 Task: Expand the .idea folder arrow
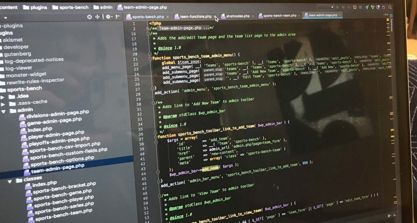(2, 97)
